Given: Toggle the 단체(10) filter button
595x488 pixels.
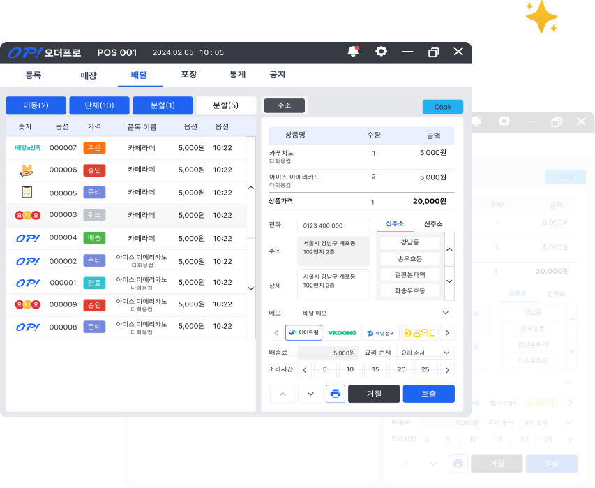Looking at the screenshot, I should click(99, 105).
